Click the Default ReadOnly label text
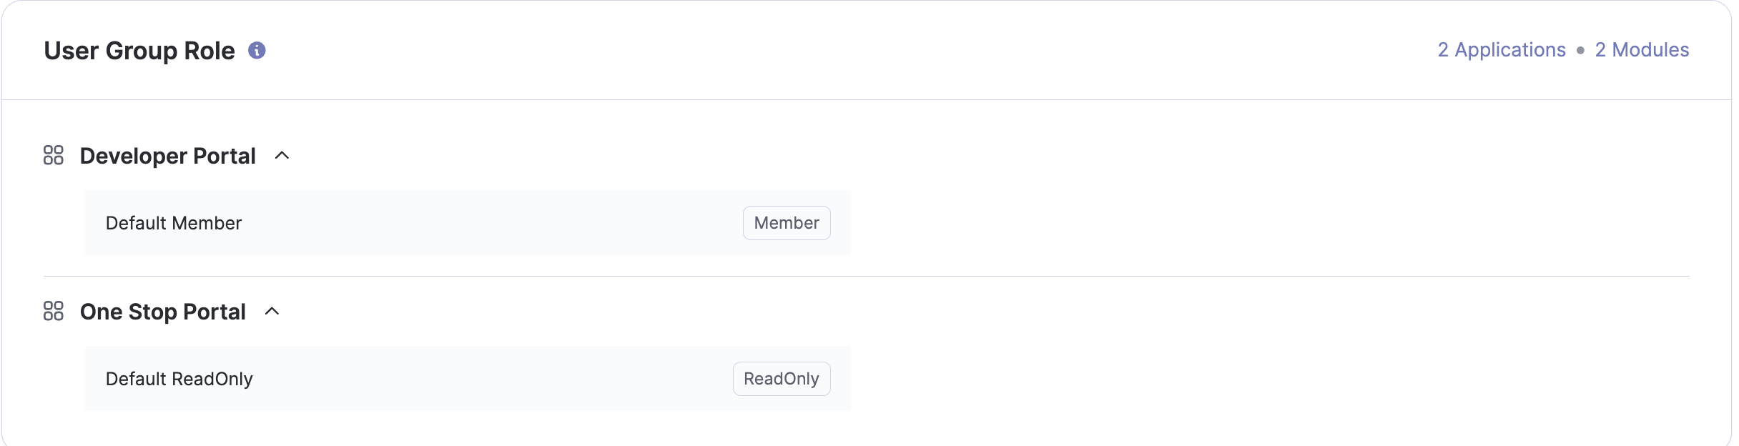 click(179, 379)
